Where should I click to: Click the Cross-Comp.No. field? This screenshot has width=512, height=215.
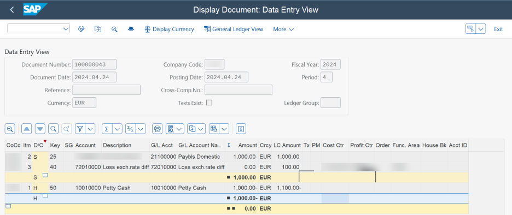click(238, 90)
